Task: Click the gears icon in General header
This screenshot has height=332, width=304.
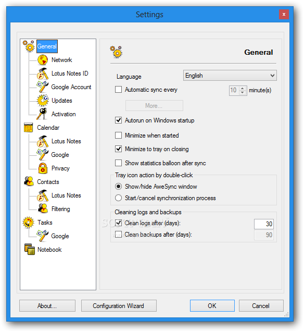Action: (x=116, y=52)
